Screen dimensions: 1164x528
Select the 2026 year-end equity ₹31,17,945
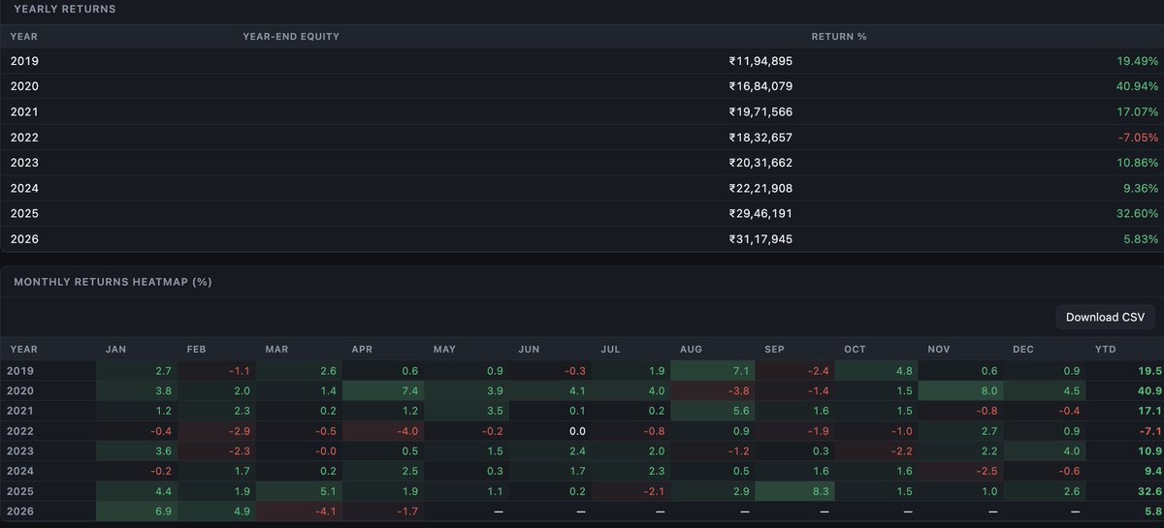point(760,238)
